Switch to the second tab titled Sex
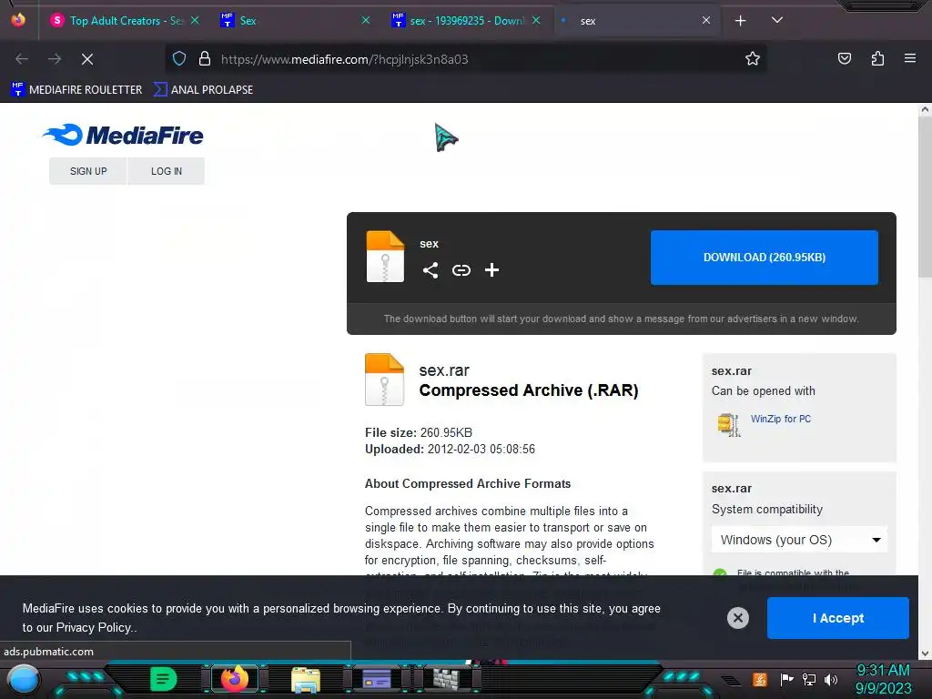 [x=294, y=21]
